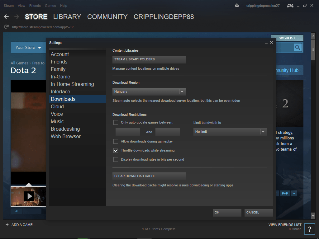Click the store search magnifier icon
The height and width of the screenshot is (239, 319).
(x=298, y=48)
